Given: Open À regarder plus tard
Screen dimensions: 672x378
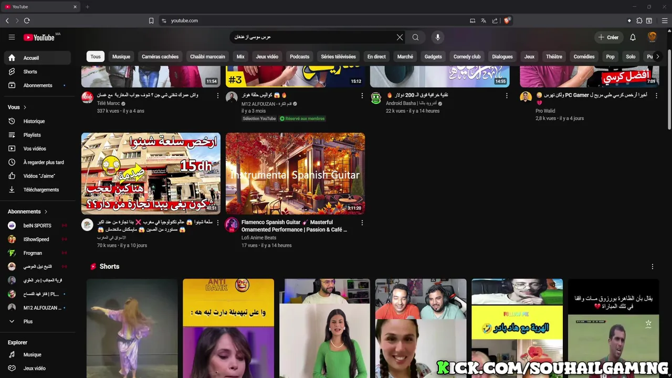Looking at the screenshot, I should click(x=36, y=162).
